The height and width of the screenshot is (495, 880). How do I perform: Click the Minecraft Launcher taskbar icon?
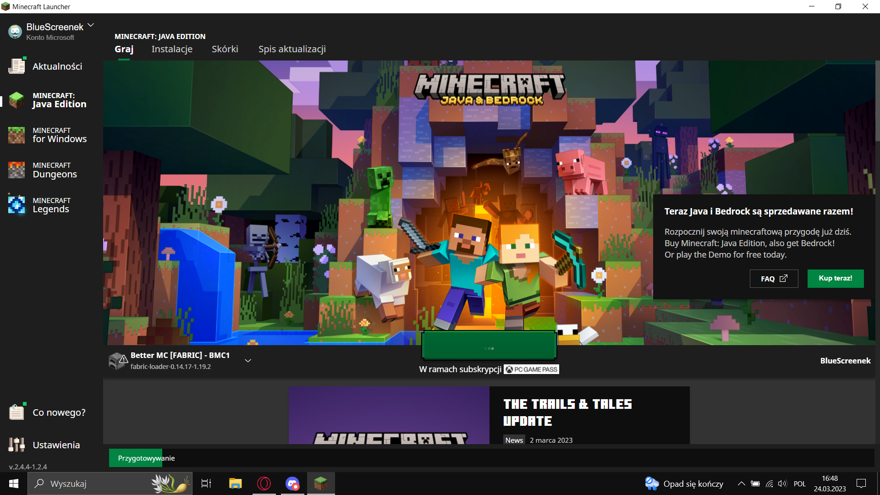(321, 483)
